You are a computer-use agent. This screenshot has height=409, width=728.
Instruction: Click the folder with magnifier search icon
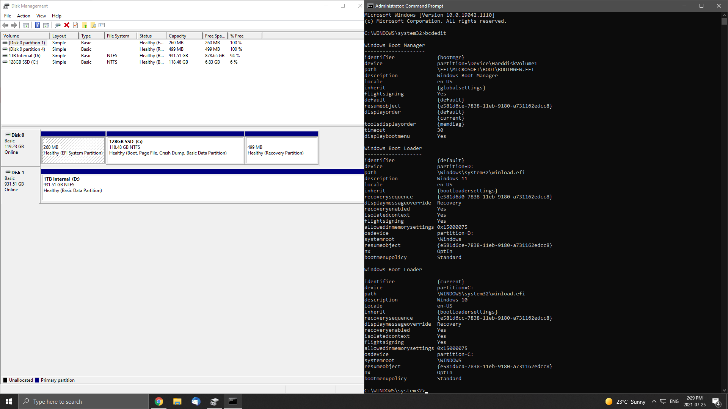[x=93, y=25]
